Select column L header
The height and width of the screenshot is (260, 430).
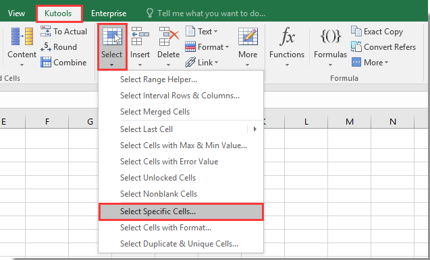306,121
